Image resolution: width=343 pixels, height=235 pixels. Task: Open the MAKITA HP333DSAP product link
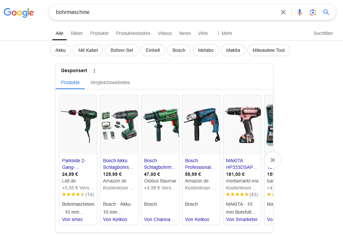click(x=242, y=164)
